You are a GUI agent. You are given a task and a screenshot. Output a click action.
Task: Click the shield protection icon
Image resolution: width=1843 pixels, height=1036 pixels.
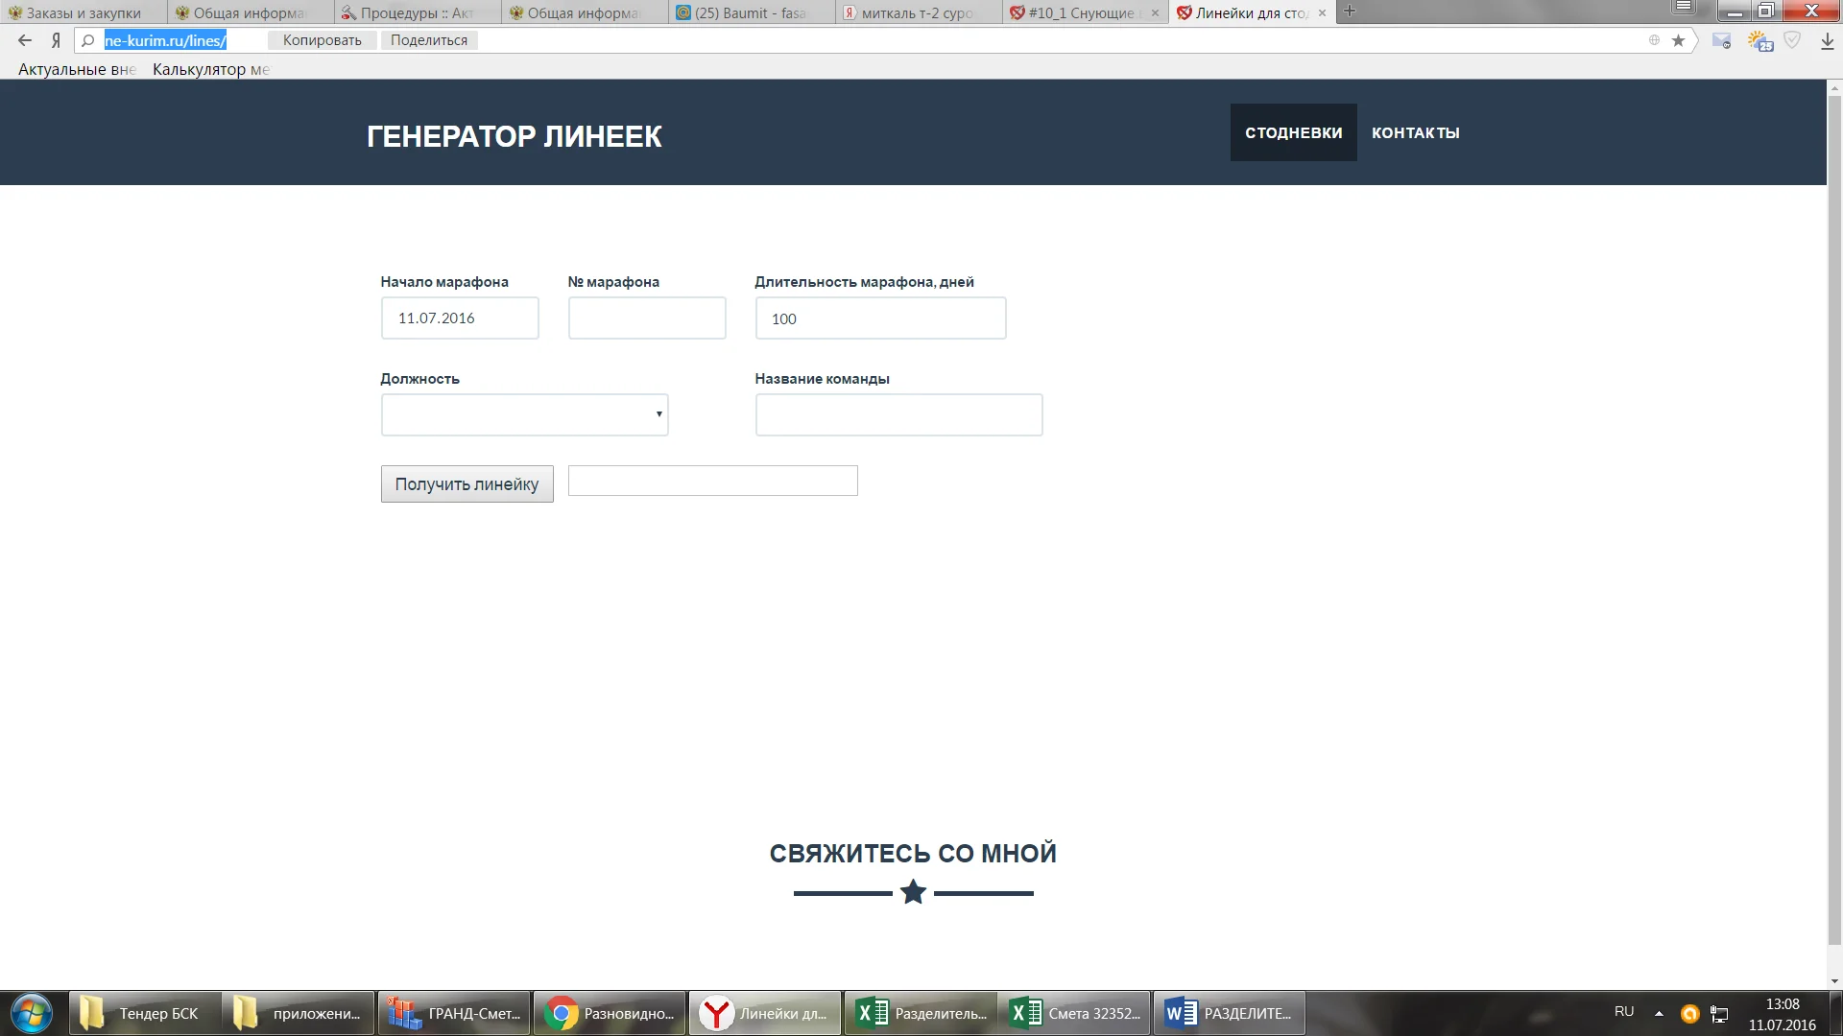click(1792, 40)
